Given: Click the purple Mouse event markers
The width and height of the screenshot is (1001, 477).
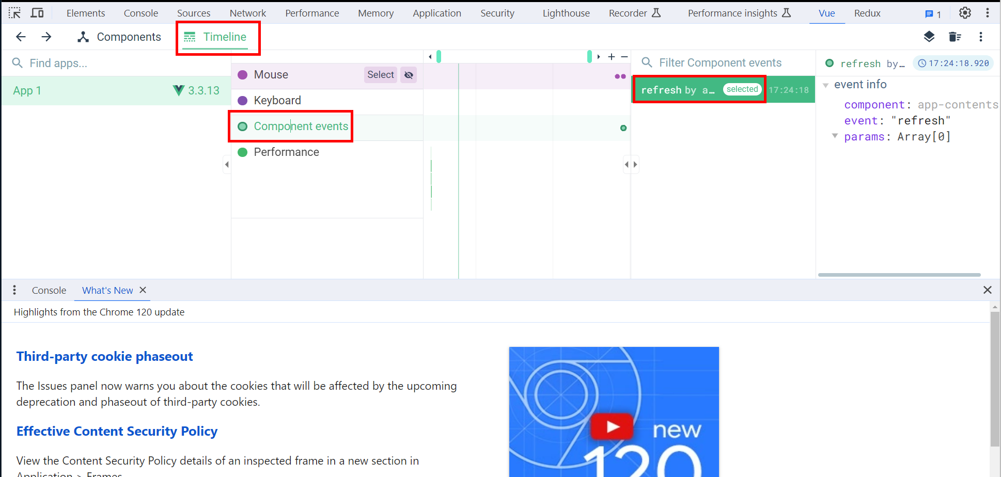Looking at the screenshot, I should click(x=620, y=76).
